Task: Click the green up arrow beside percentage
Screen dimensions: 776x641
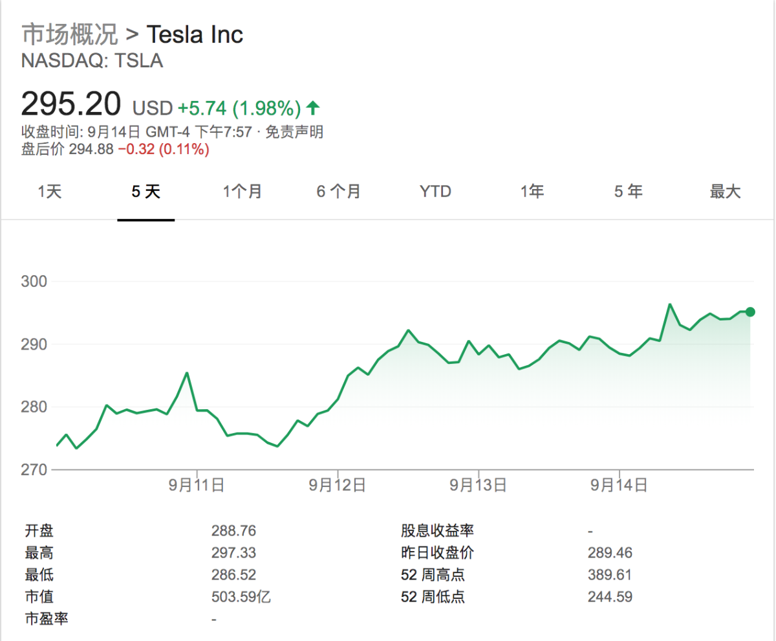Action: (313, 107)
